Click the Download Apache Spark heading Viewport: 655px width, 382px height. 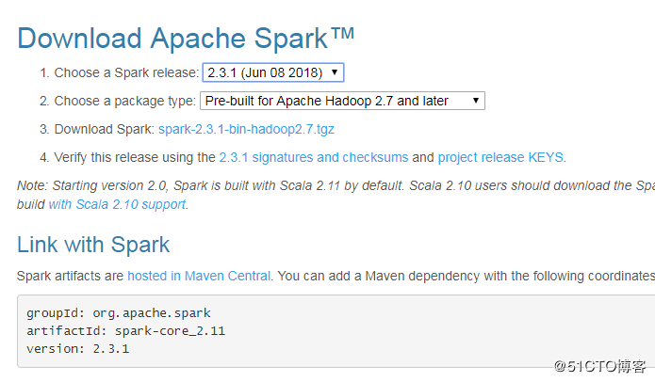186,39
